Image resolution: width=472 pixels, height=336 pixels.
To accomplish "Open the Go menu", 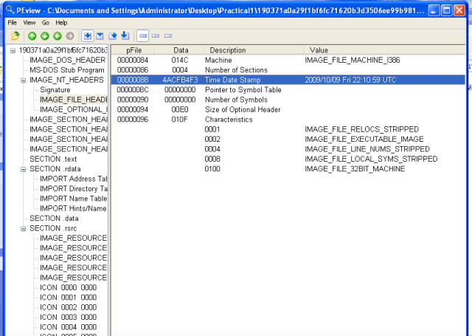I will (x=46, y=23).
